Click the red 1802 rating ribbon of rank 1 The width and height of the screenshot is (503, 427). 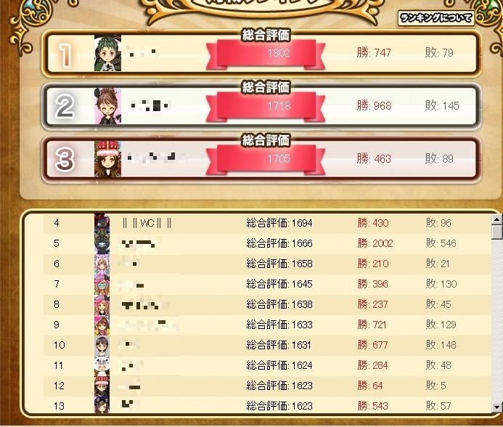coord(266,53)
